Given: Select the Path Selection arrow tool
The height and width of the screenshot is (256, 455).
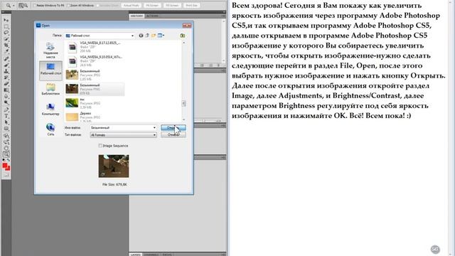Looking at the screenshot, I should [6, 122].
